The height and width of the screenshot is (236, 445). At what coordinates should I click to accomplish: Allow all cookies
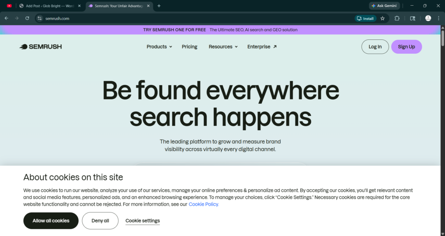(x=51, y=221)
